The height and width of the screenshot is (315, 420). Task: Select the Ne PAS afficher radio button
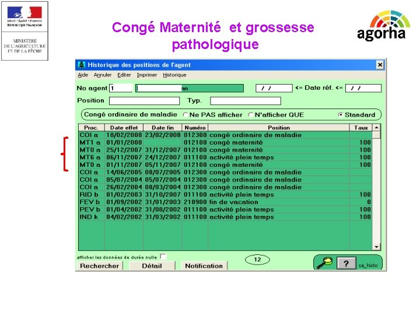point(185,115)
